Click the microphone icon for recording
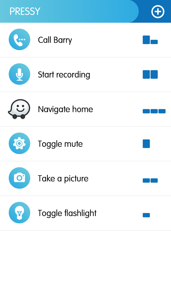 coord(19,74)
